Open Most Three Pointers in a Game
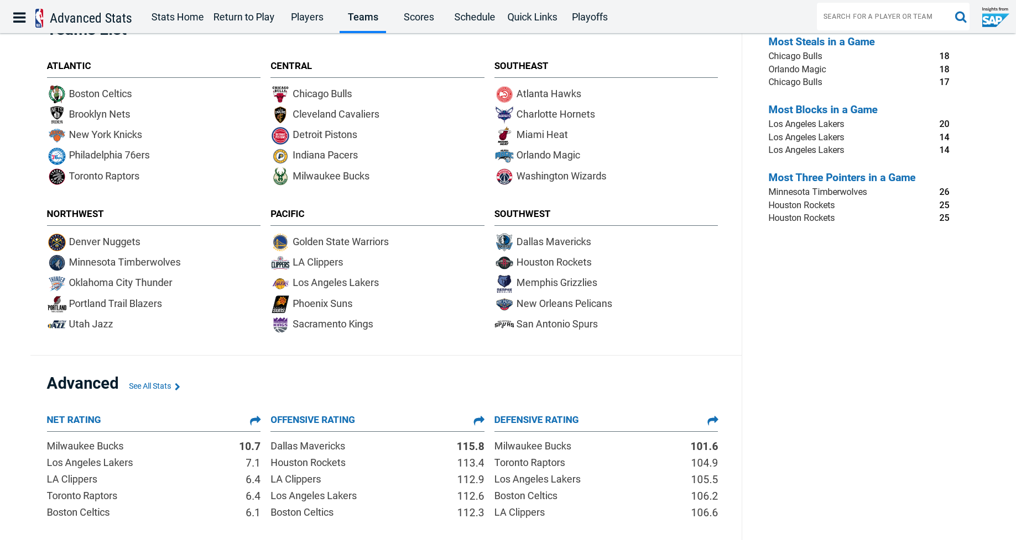 [x=842, y=177]
